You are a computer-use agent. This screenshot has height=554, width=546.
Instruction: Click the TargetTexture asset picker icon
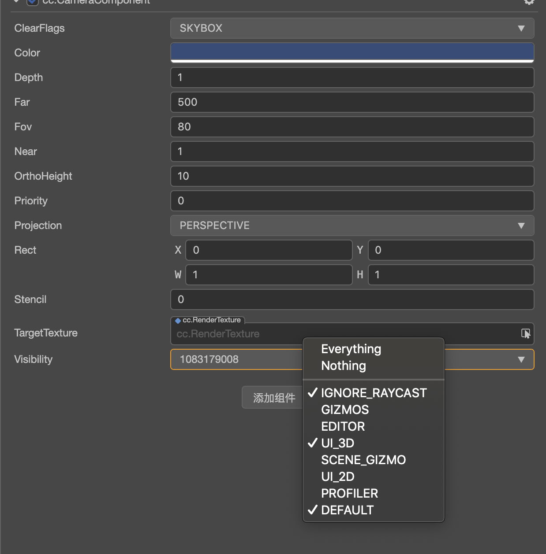(x=526, y=333)
